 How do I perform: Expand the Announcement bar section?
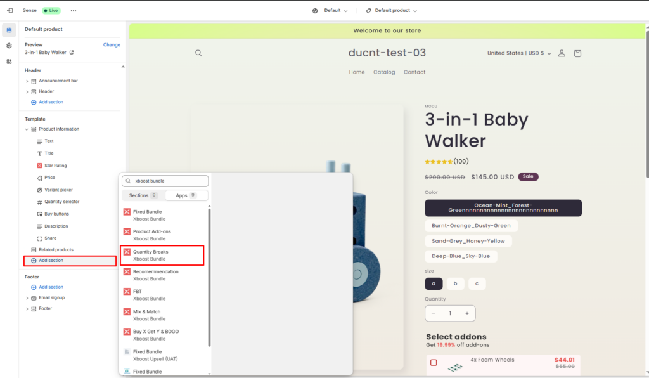[27, 81]
